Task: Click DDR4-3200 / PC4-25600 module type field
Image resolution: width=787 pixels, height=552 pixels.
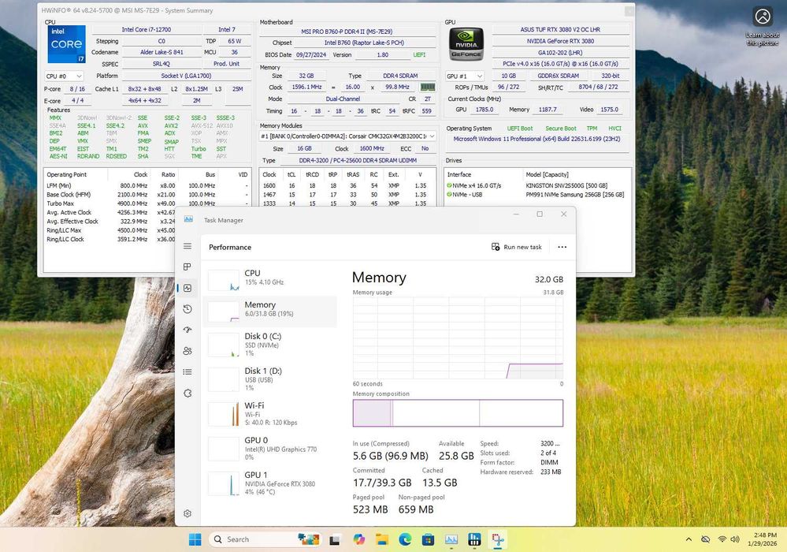Action: pyautogui.click(x=358, y=161)
